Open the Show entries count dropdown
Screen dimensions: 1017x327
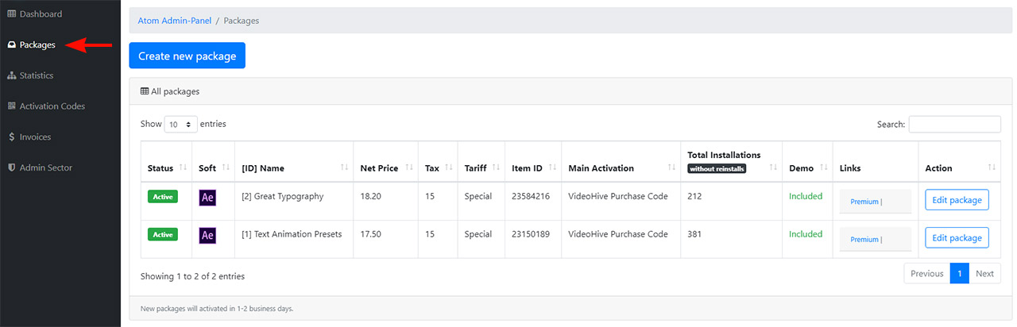(x=180, y=125)
